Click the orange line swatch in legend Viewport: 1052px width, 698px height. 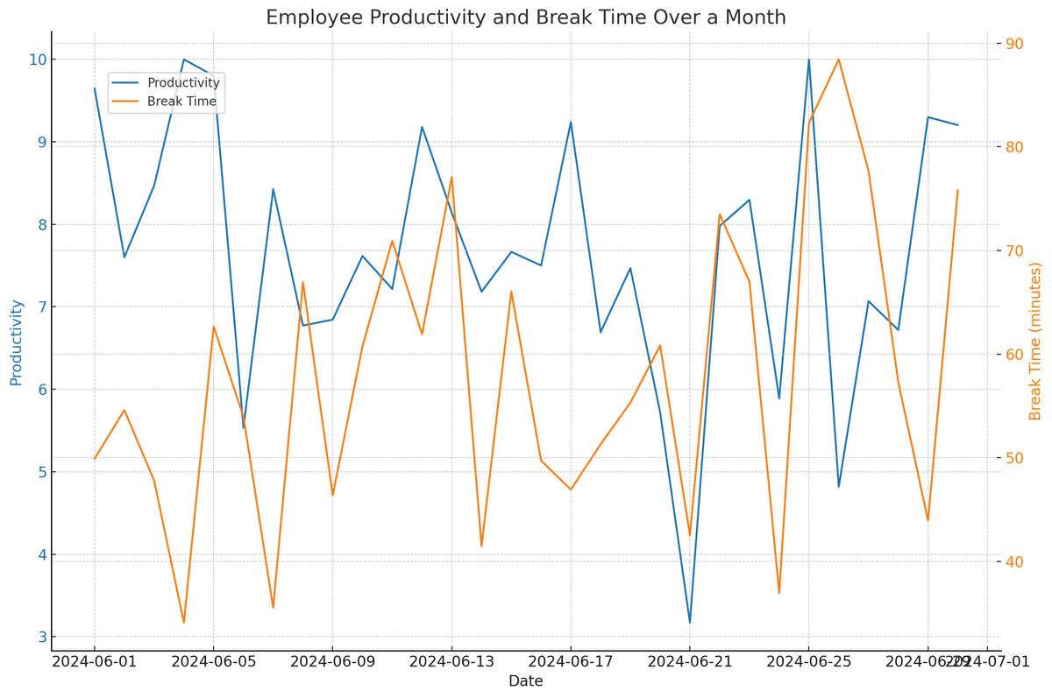(126, 102)
